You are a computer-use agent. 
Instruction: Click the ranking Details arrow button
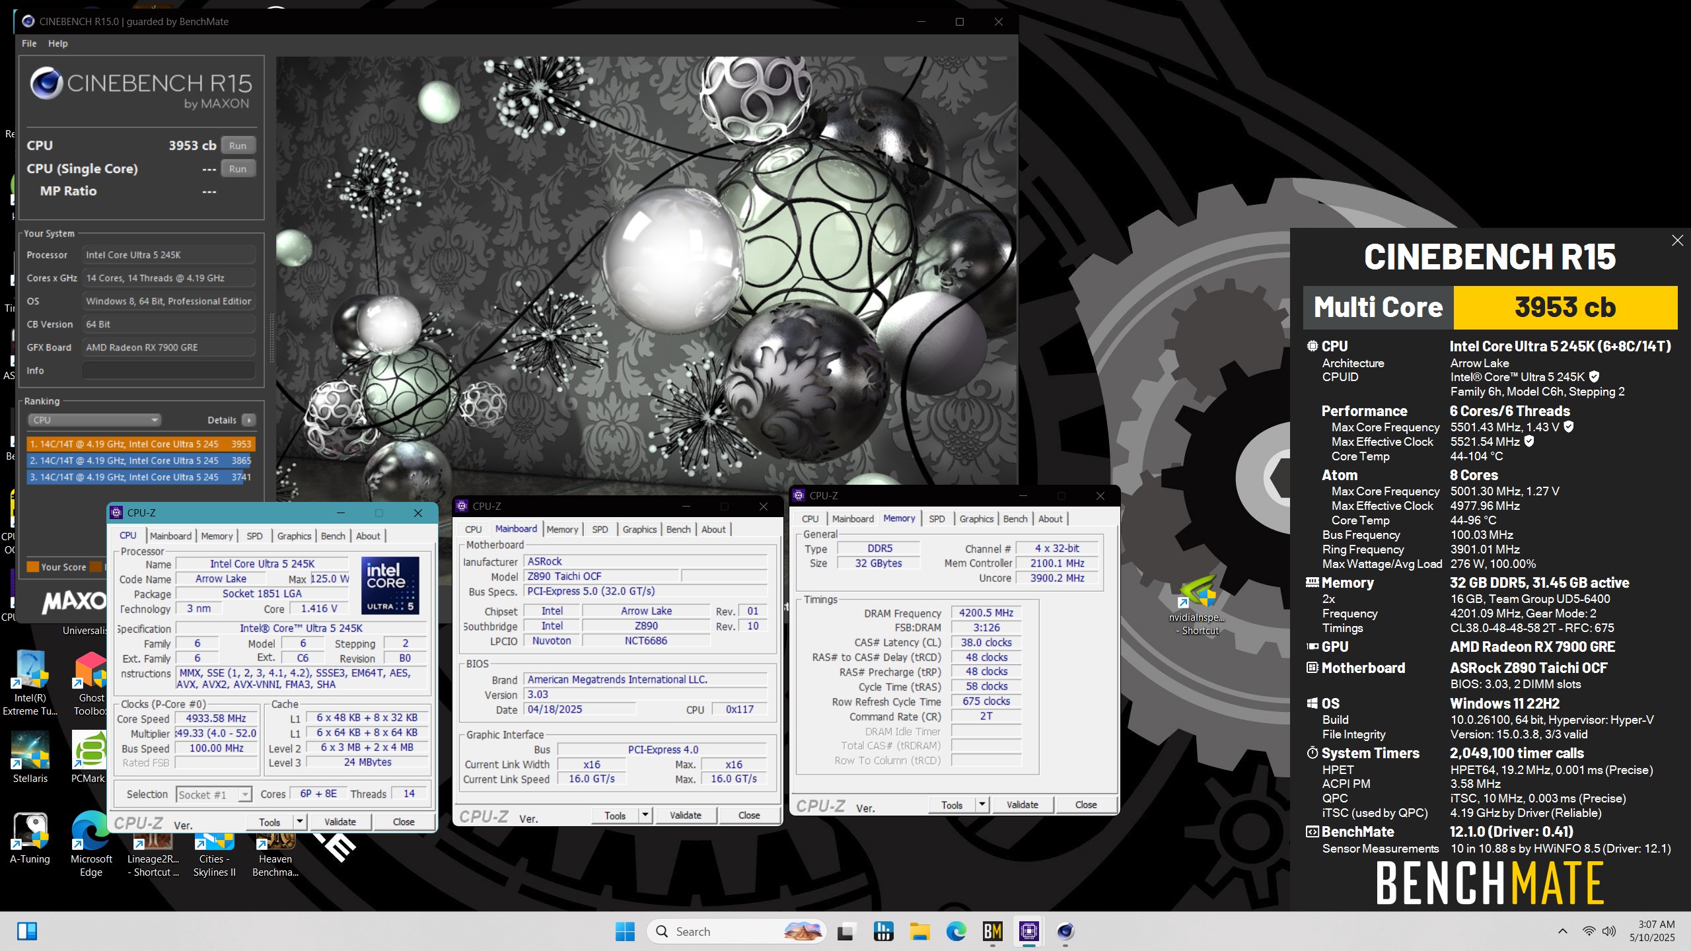pos(248,420)
